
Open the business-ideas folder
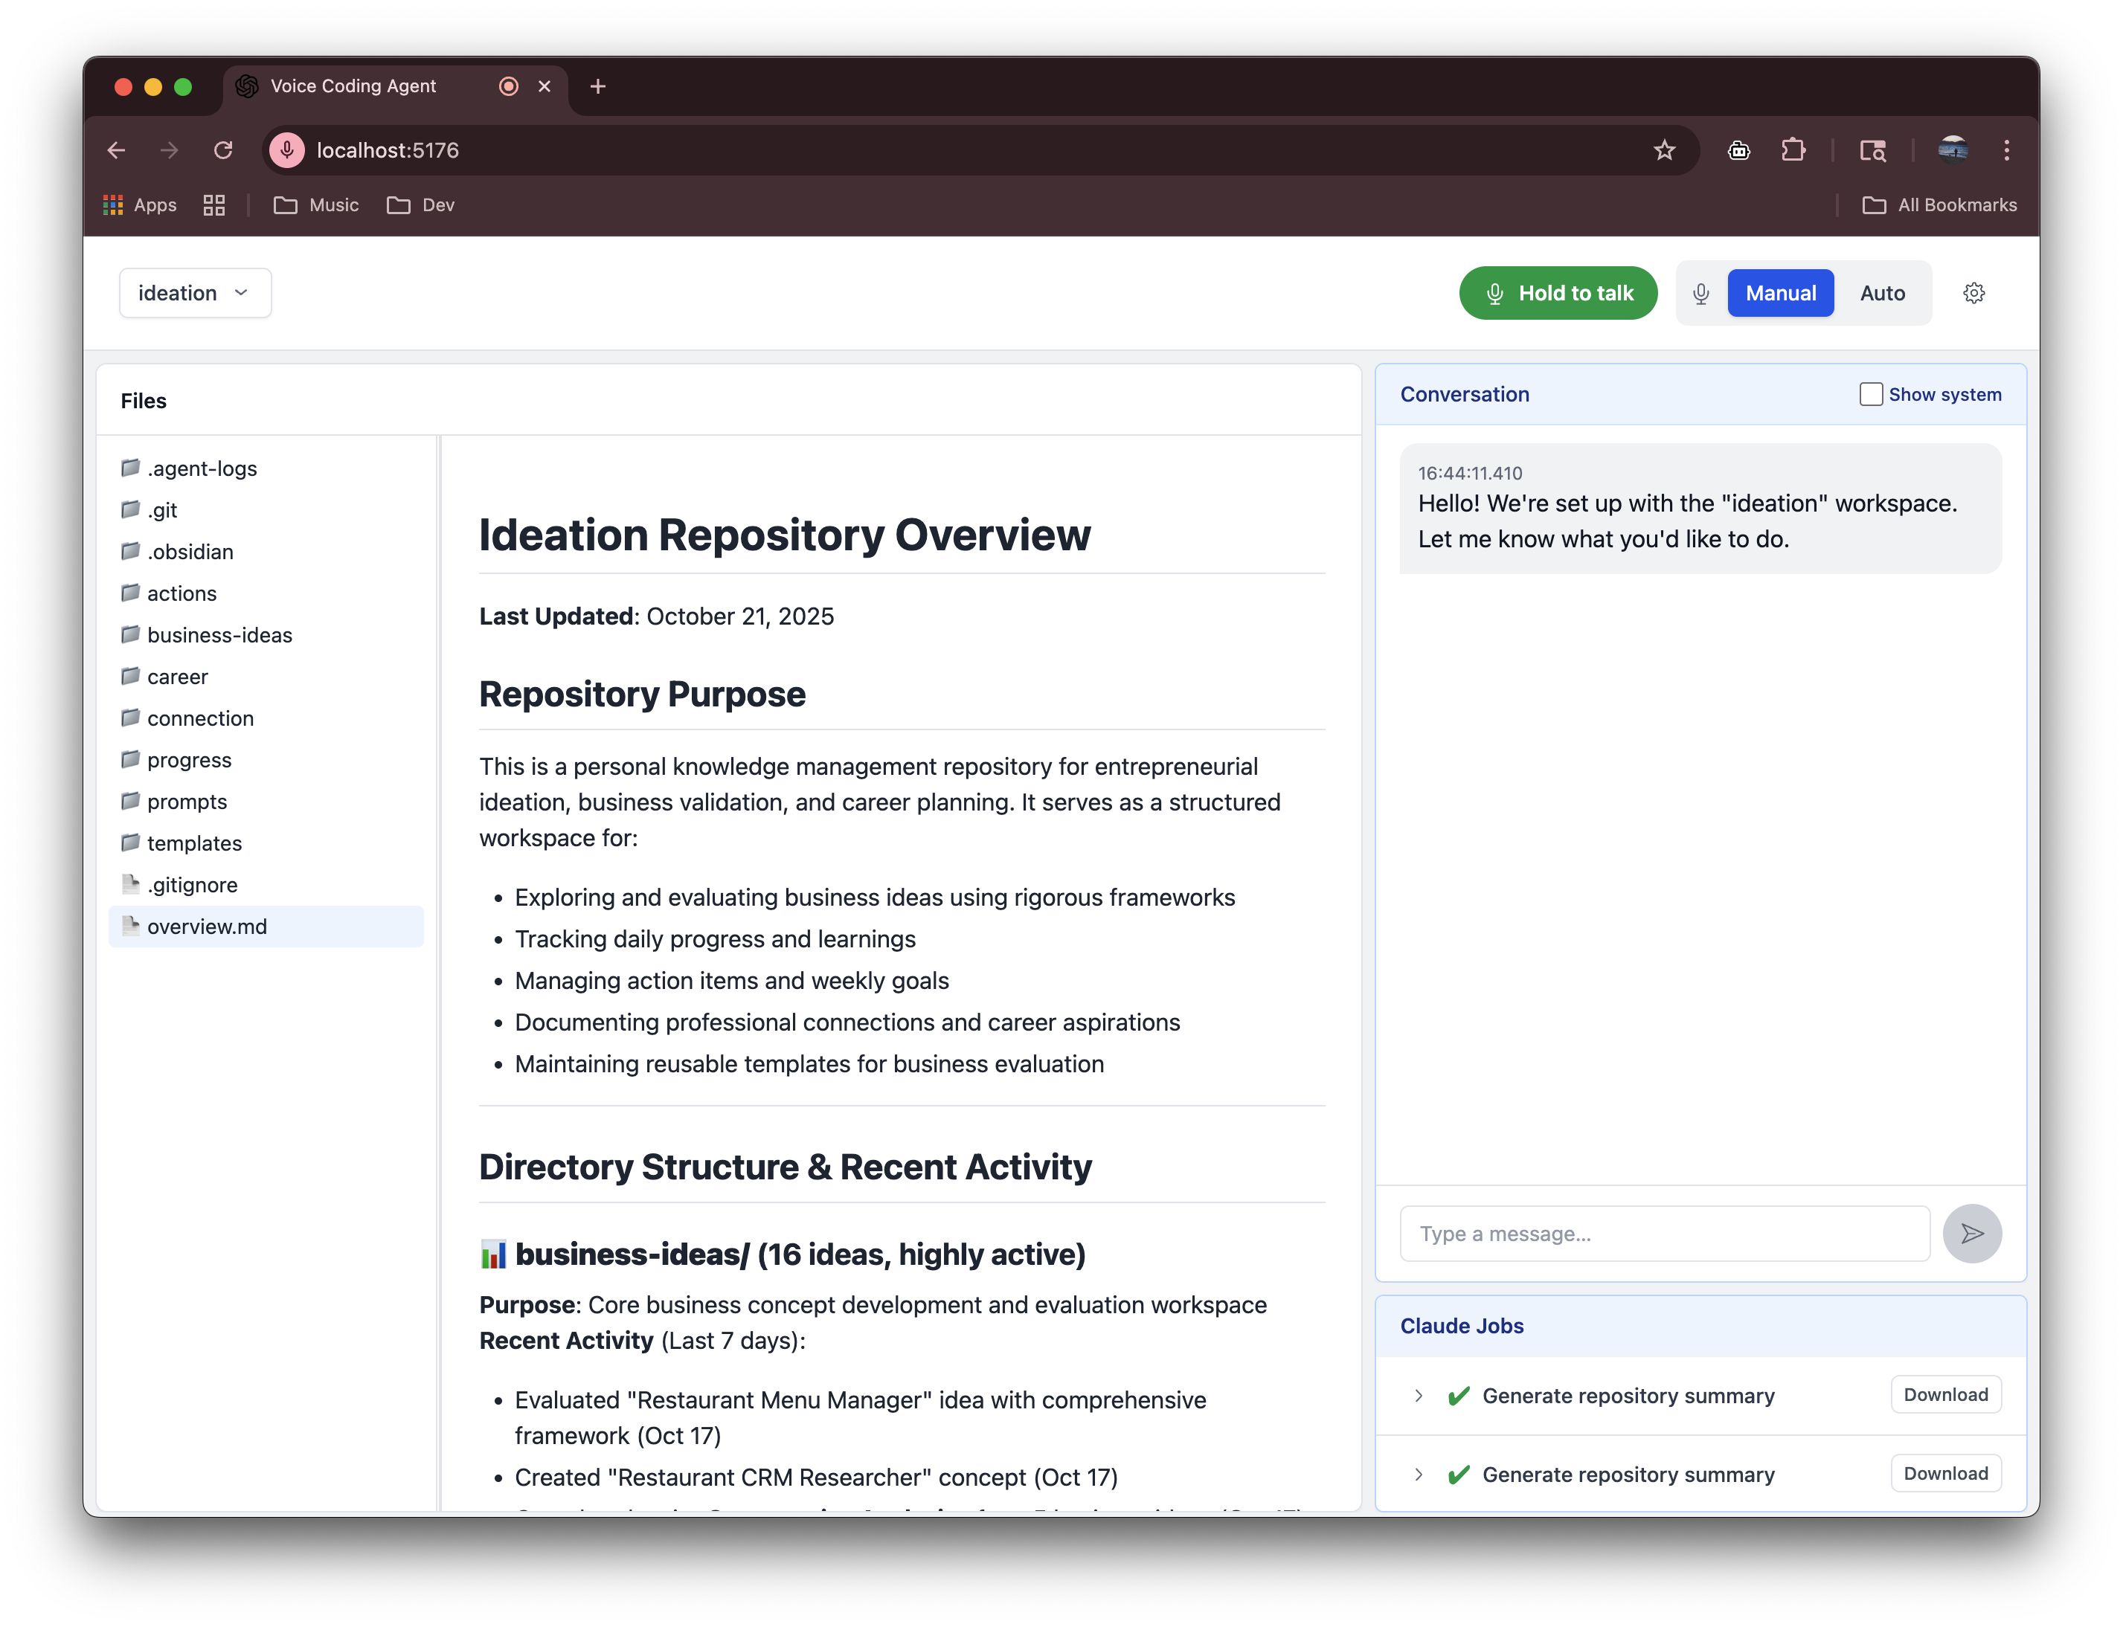tap(219, 635)
